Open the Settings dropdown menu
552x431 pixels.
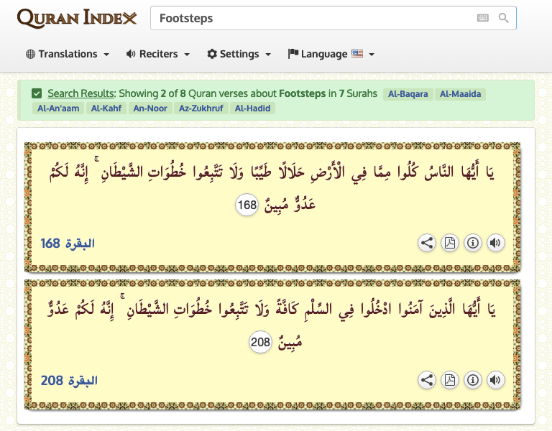coord(239,54)
